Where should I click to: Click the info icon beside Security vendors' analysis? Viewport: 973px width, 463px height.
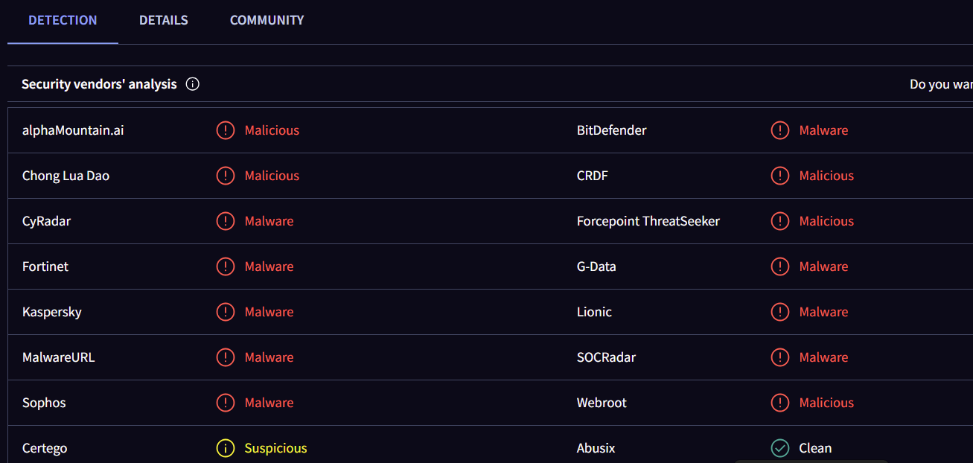[x=193, y=84]
